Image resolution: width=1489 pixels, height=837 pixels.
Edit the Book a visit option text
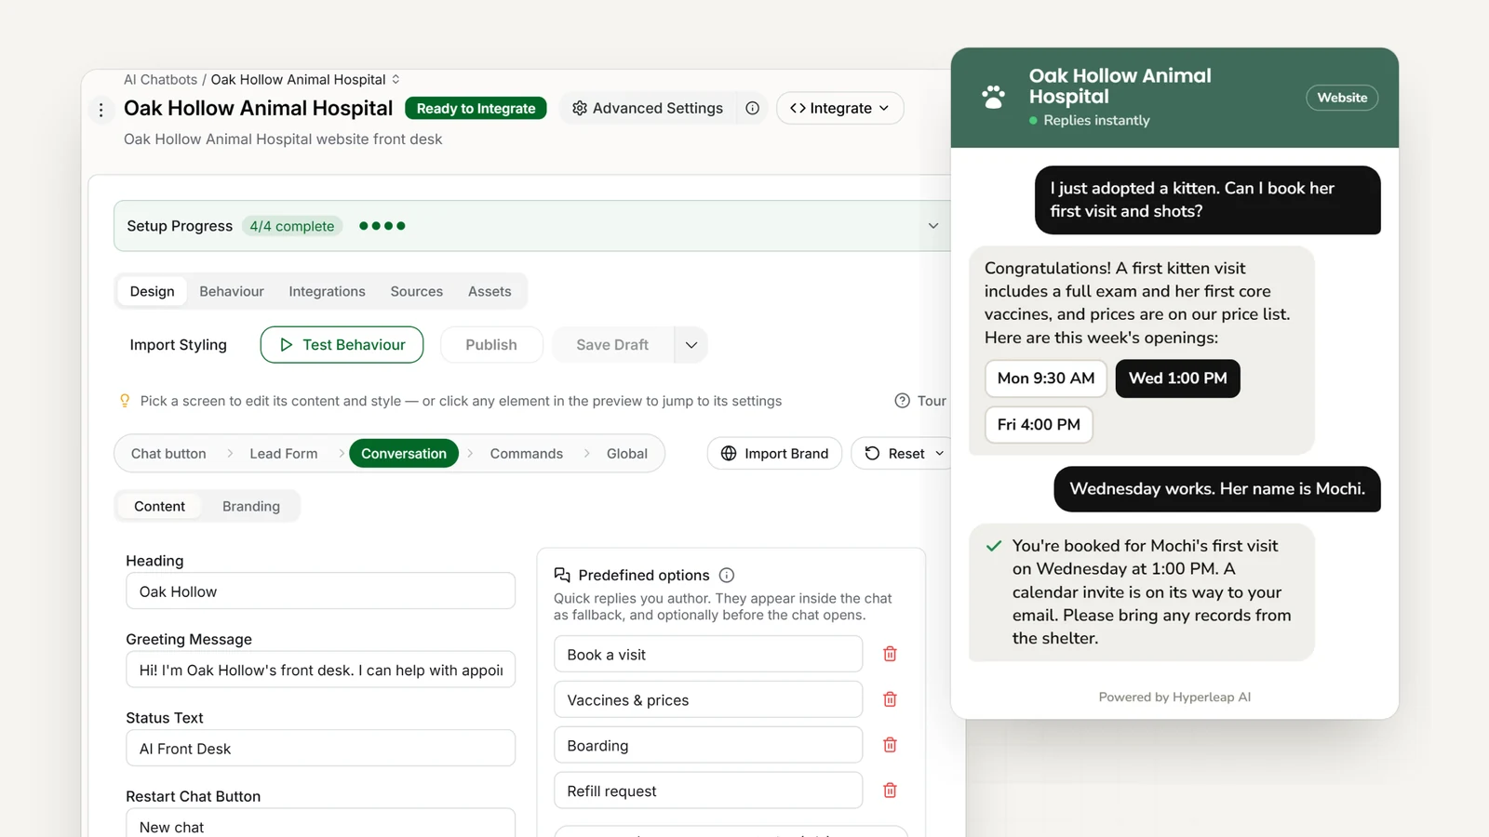coord(708,654)
